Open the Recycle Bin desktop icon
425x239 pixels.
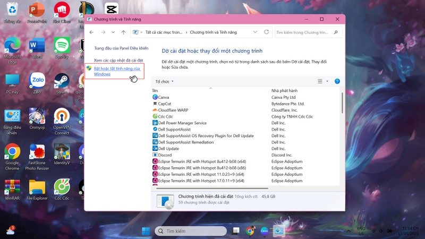pos(12,12)
